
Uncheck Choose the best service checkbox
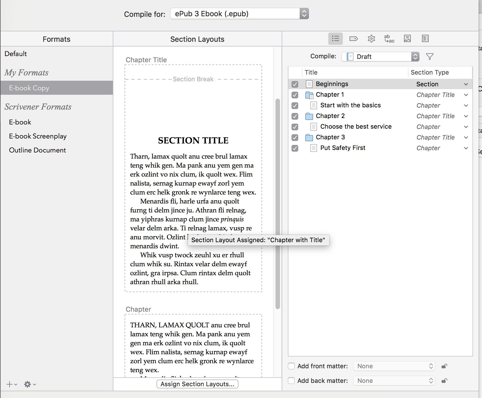[295, 127]
